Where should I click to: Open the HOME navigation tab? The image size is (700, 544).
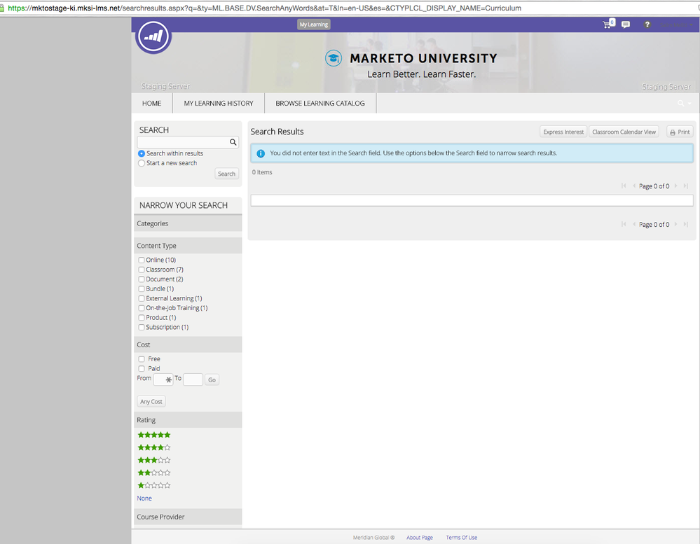[152, 103]
